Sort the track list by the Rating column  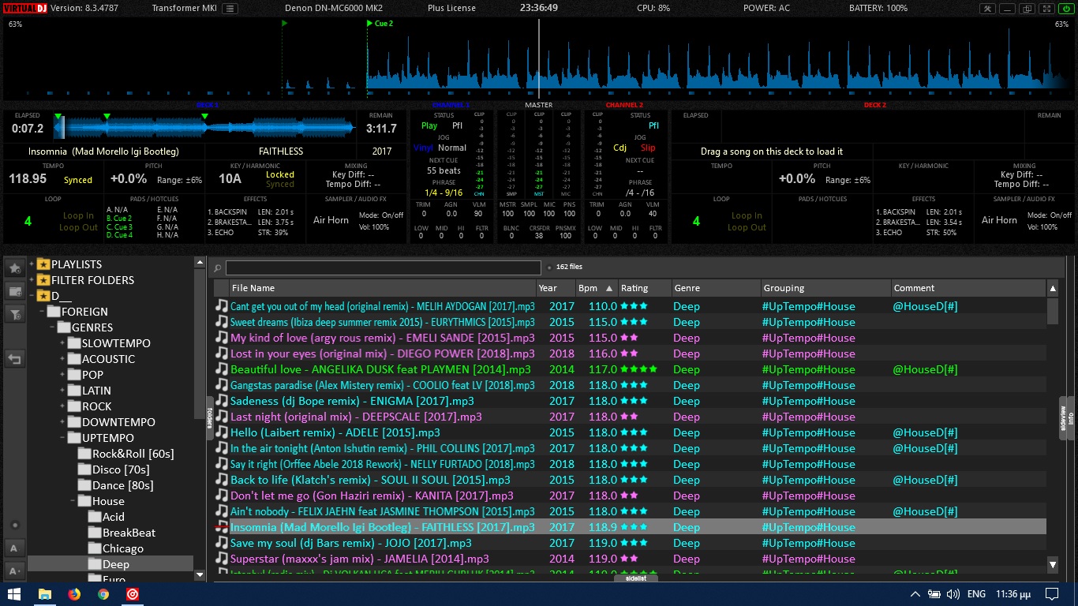click(x=634, y=288)
